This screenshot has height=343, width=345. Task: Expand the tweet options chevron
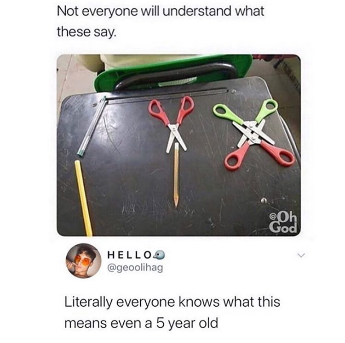[x=301, y=255]
